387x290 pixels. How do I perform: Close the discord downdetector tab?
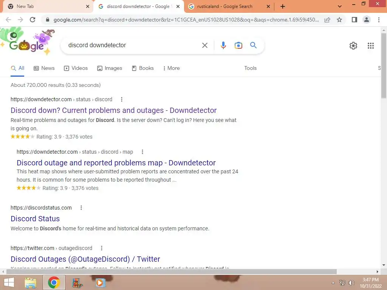click(178, 6)
